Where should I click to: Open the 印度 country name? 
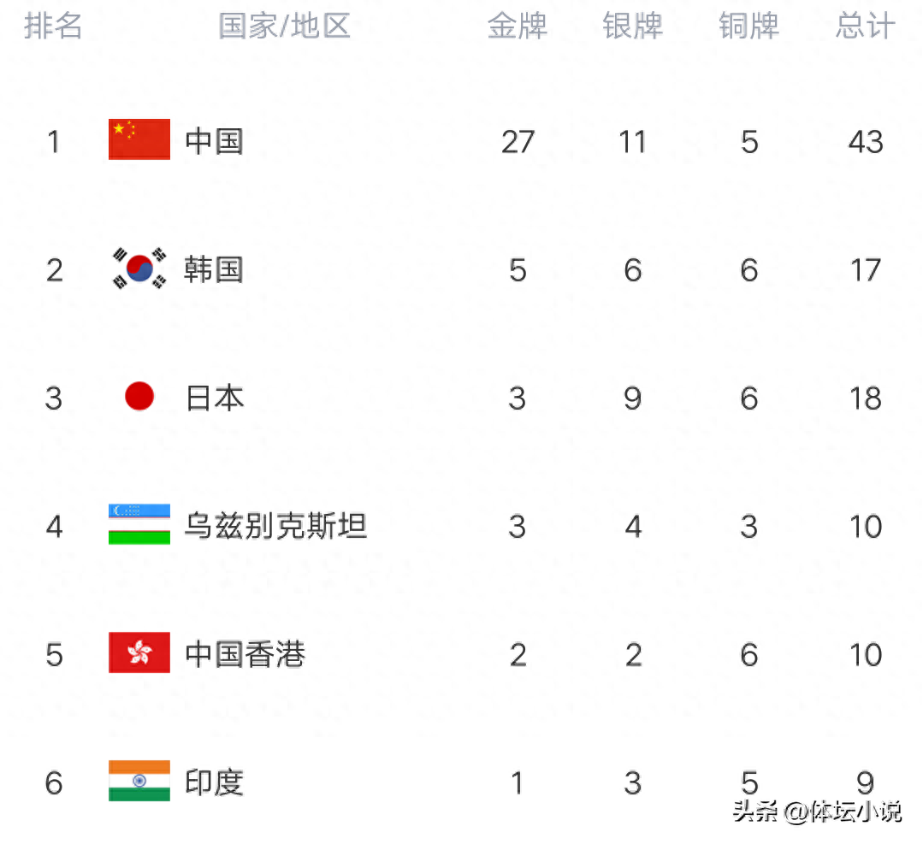coord(214,782)
